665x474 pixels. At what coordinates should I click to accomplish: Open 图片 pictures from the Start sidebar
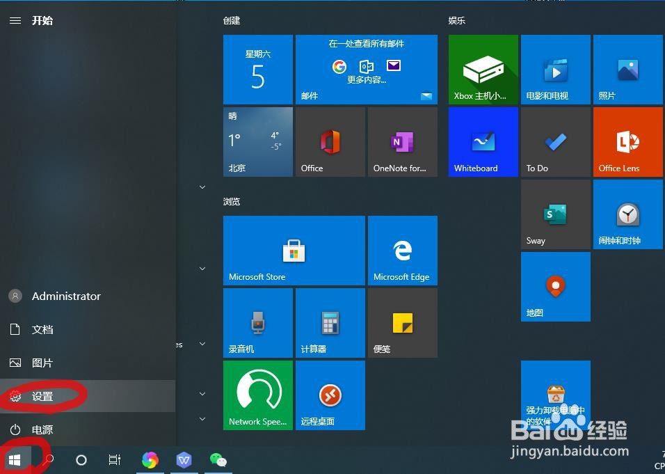(x=88, y=363)
